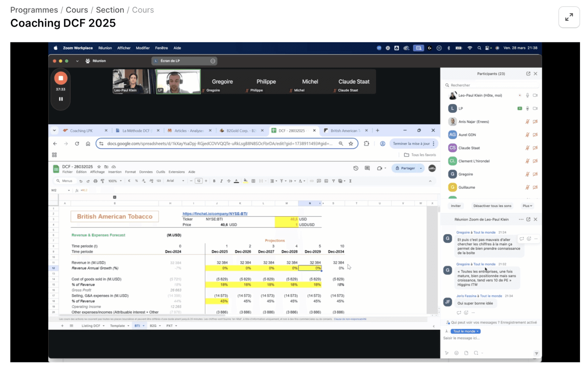
Task: Open the BTI sheet tab dropdown arrow
Action: pos(144,326)
